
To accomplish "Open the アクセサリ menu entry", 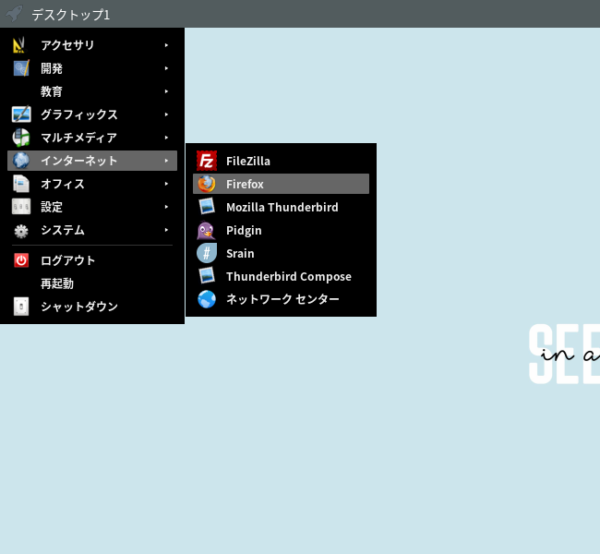I will [x=92, y=45].
